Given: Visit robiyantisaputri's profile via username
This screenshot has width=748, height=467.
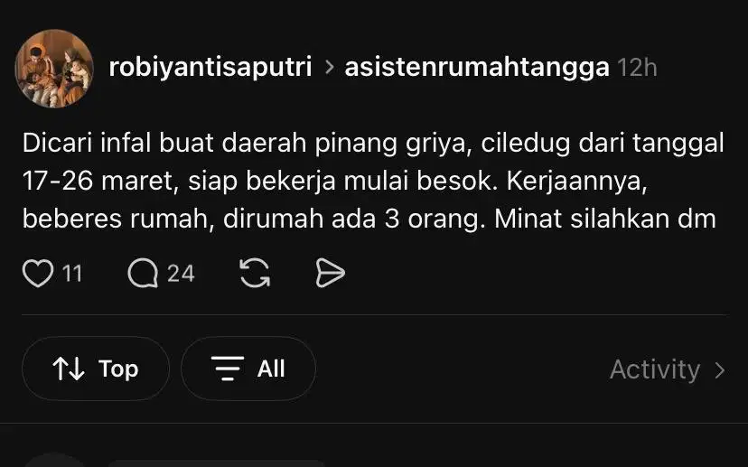Looking at the screenshot, I should click(x=210, y=67).
